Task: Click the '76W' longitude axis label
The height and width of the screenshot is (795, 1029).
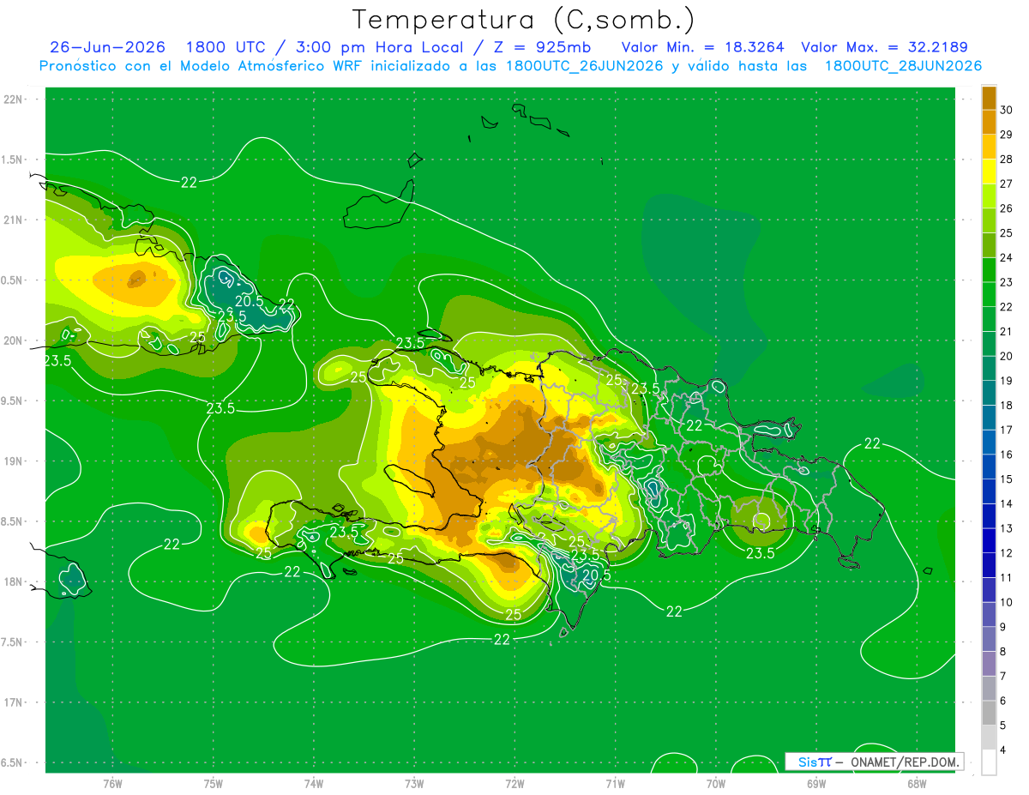Action: [112, 783]
